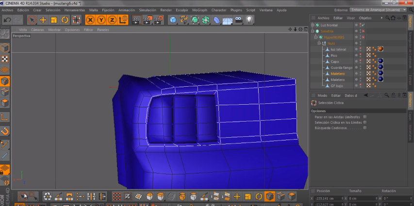Click blue material tag on Guarda fango
The image size is (414, 206).
tap(381, 67)
